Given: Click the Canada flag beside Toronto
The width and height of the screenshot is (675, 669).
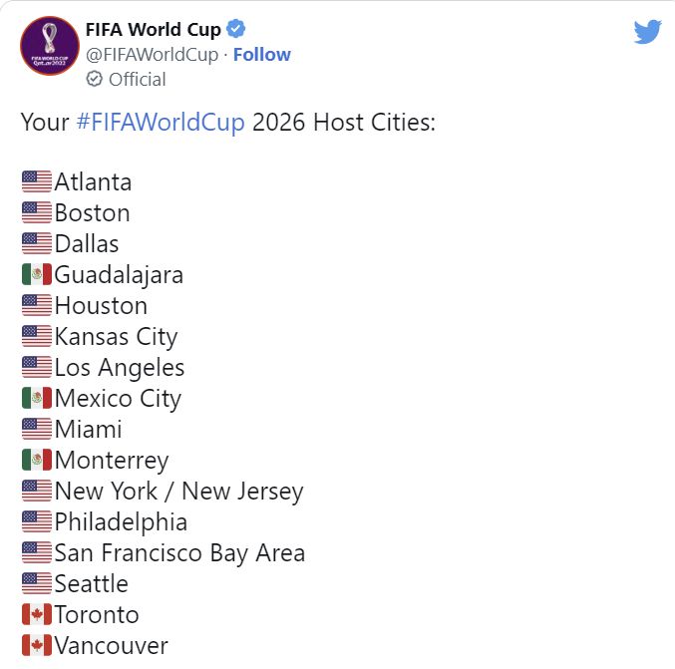Looking at the screenshot, I should (x=37, y=614).
